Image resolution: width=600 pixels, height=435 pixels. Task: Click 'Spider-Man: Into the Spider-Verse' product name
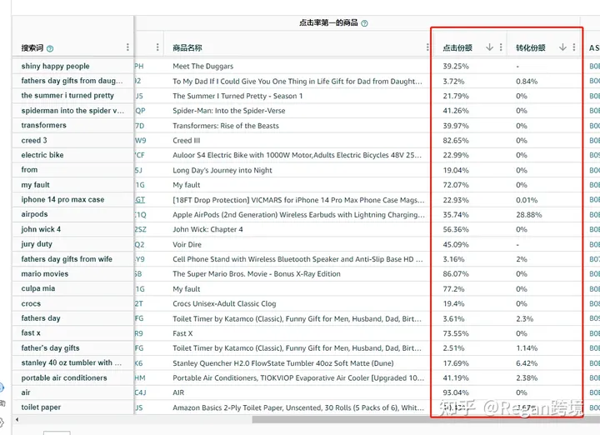(x=229, y=111)
